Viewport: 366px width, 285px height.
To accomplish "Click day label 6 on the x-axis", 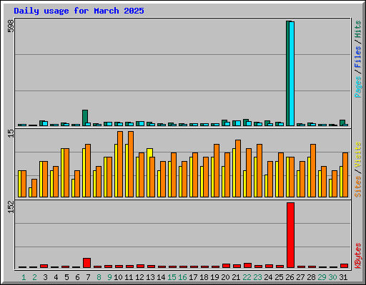I will (77, 277).
